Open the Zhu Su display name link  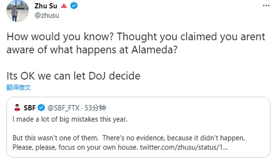(46, 6)
